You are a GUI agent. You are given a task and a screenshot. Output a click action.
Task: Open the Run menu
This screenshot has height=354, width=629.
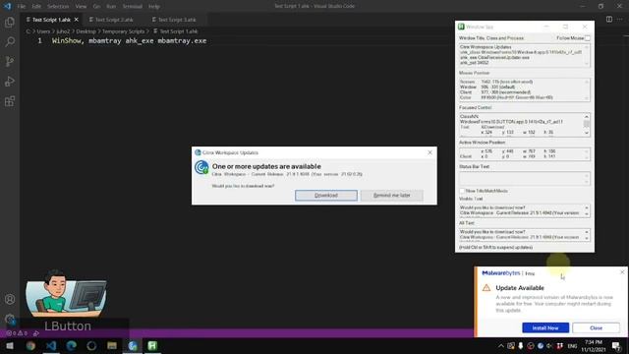(111, 7)
